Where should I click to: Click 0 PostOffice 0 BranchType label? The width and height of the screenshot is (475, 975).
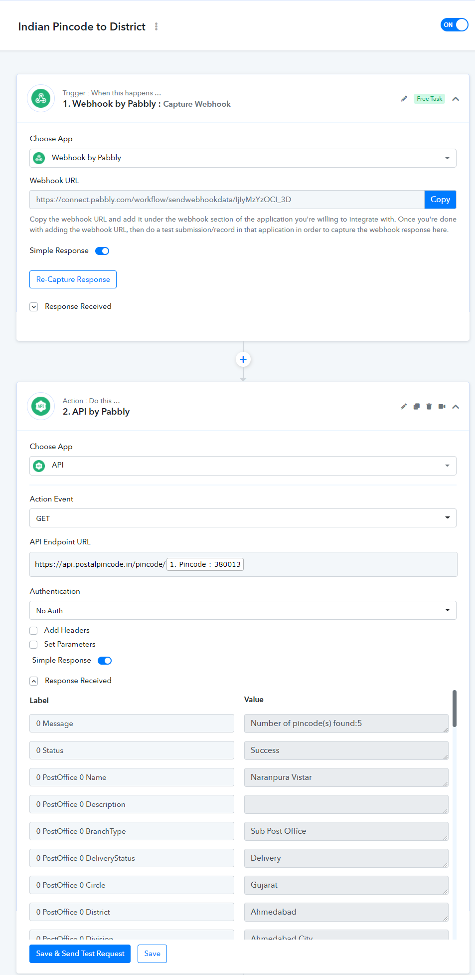click(132, 831)
